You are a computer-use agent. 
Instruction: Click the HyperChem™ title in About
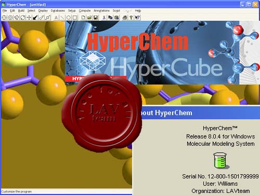click(x=220, y=128)
